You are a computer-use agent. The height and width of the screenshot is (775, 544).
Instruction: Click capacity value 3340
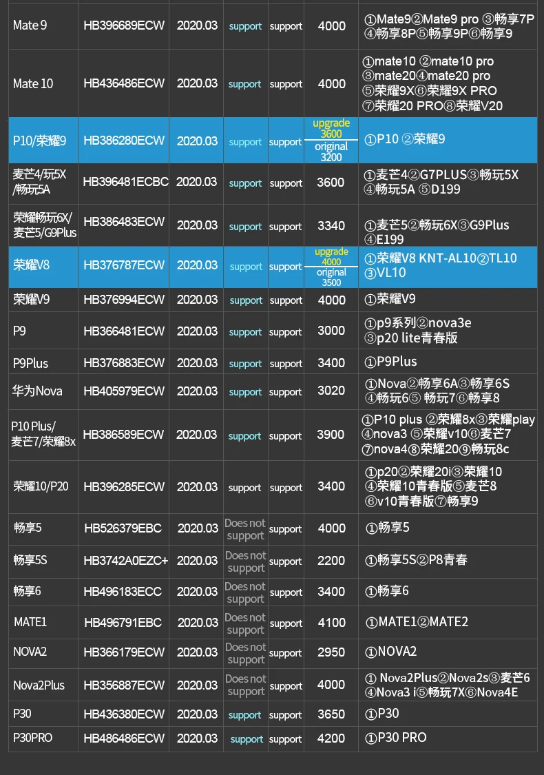[x=331, y=225]
